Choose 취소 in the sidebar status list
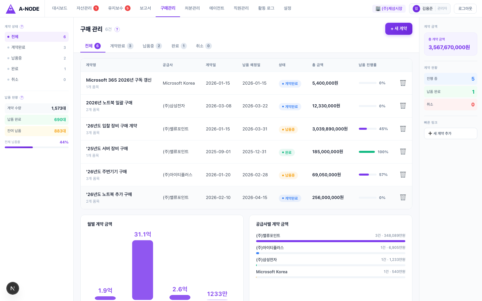Viewport: 482px width, 301px height. tap(15, 80)
